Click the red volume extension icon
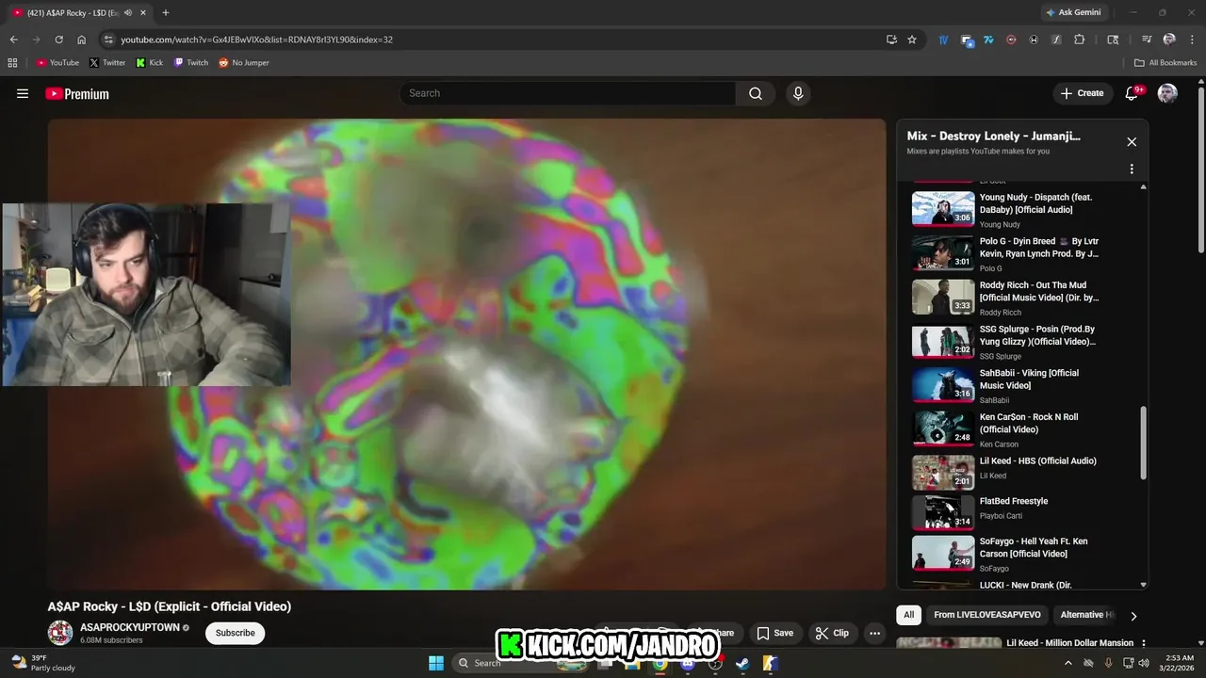The image size is (1206, 678). (x=1011, y=40)
